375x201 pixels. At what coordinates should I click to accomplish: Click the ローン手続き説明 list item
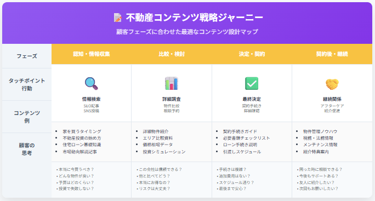click(240, 145)
